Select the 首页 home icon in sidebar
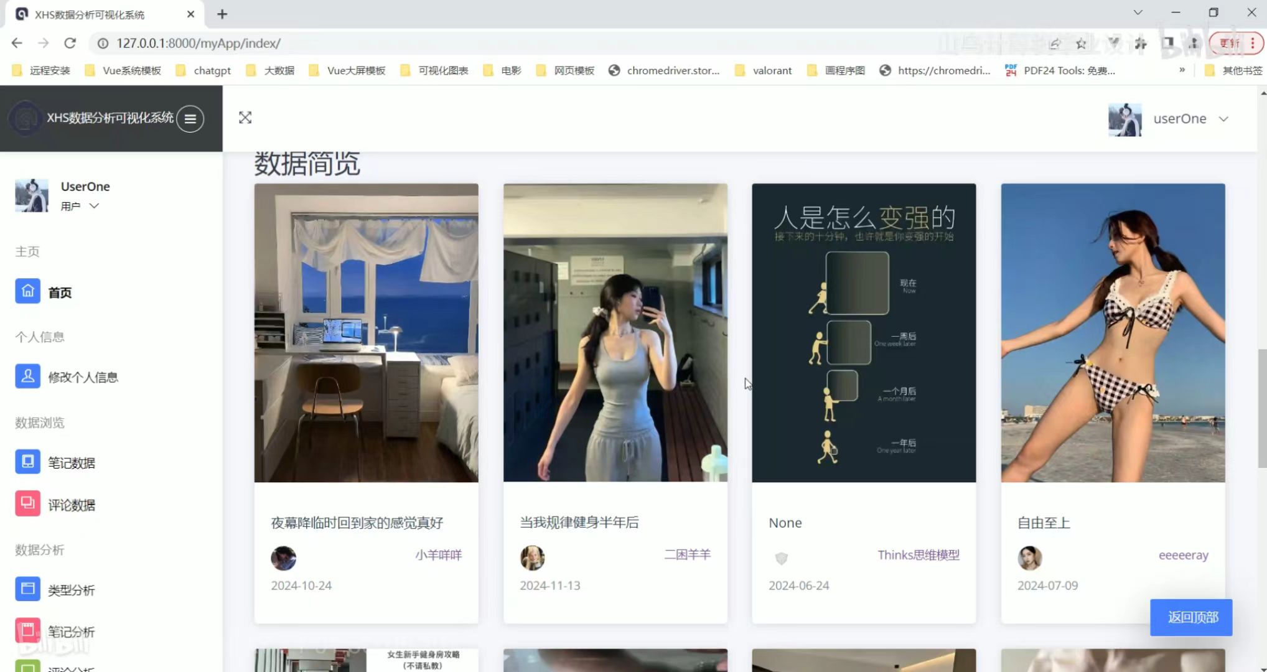1267x672 pixels. coord(28,291)
